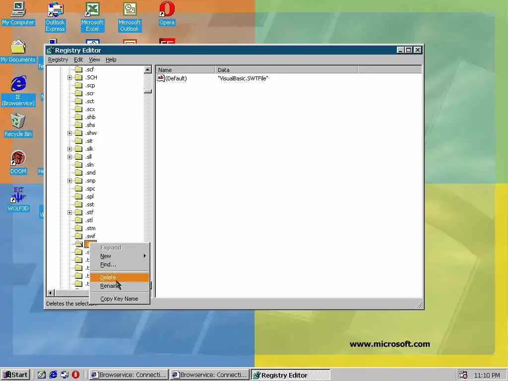Launch DOOM desktop shortcut
This screenshot has height=381, width=508.
18,163
